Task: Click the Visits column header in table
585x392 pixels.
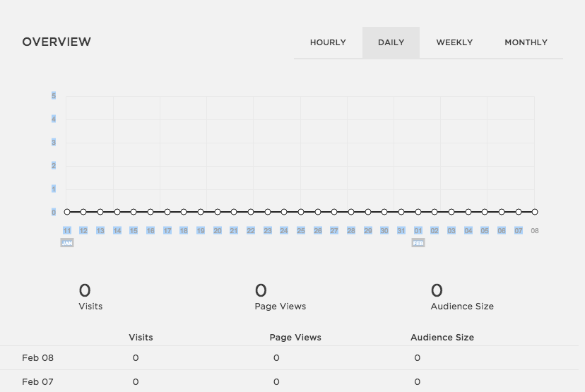Action: [x=141, y=338]
